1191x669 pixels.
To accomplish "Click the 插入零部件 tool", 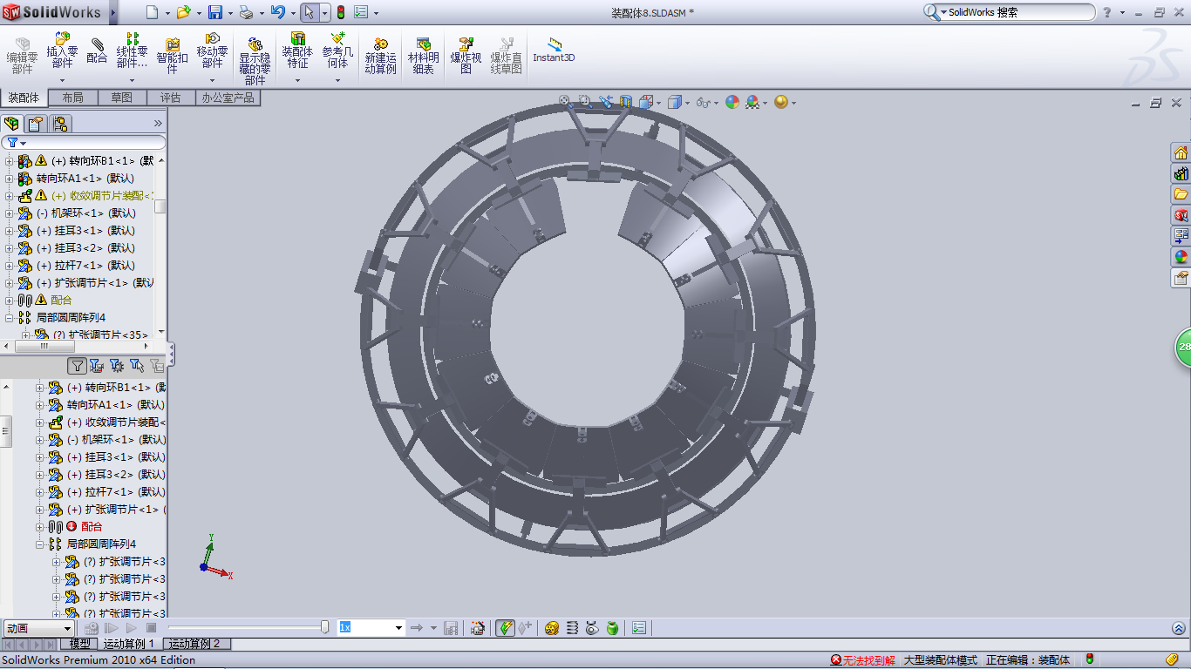I will (62, 51).
